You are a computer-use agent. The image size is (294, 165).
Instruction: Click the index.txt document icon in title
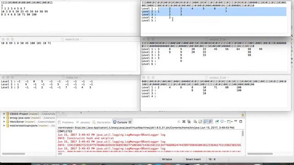tap(63, 77)
